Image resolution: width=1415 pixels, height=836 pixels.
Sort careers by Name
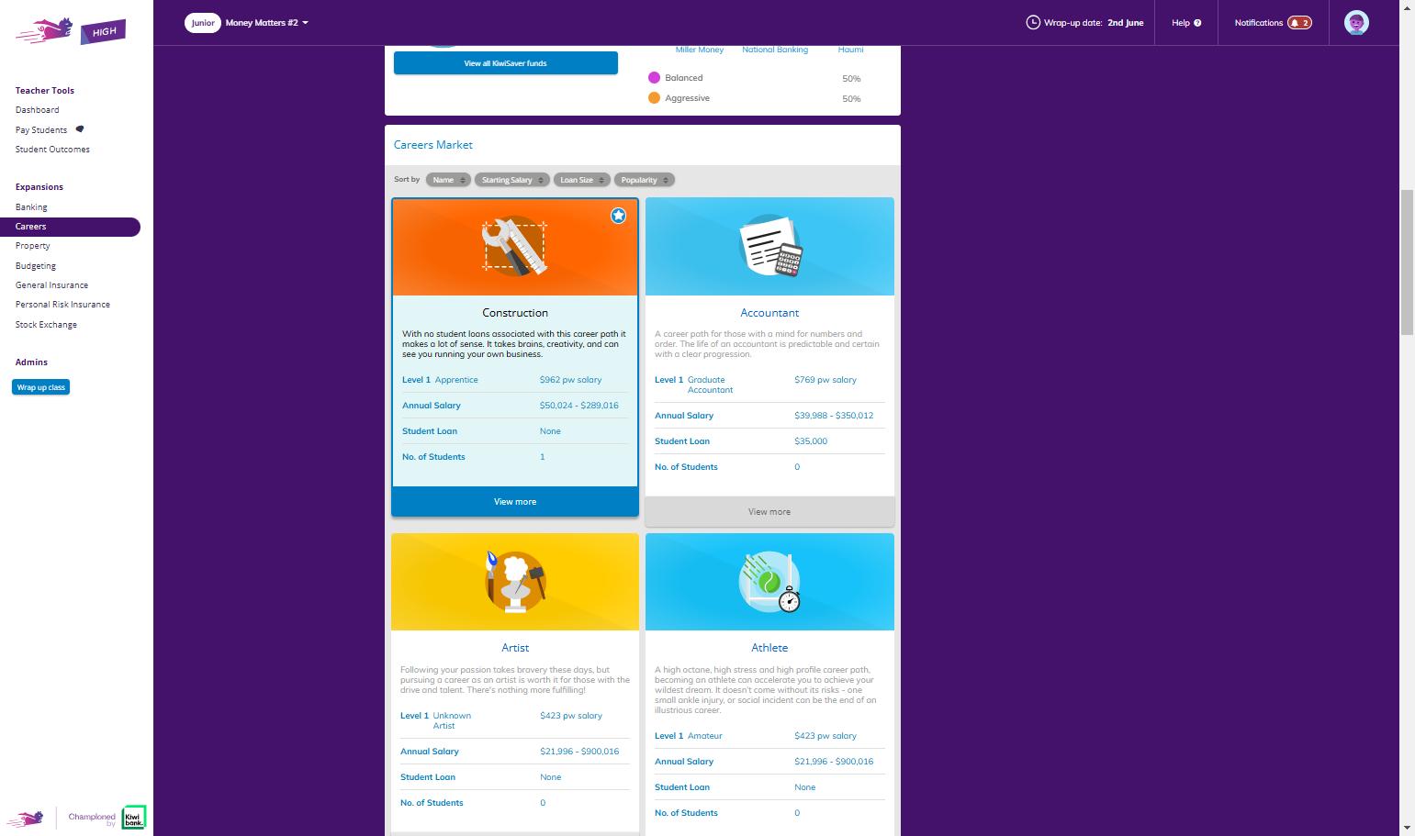448,180
